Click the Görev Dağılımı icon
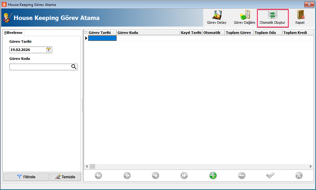The image size is (316, 190). [244, 18]
